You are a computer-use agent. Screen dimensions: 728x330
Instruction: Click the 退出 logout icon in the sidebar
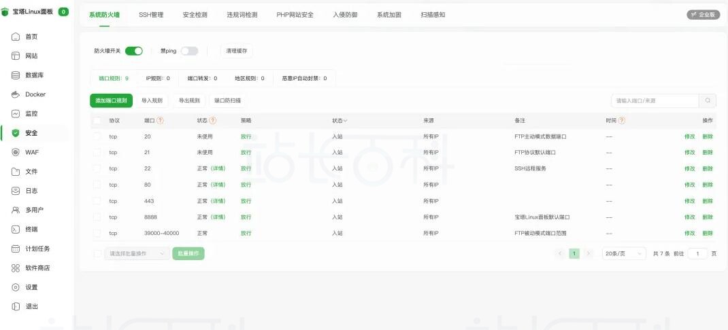point(16,306)
